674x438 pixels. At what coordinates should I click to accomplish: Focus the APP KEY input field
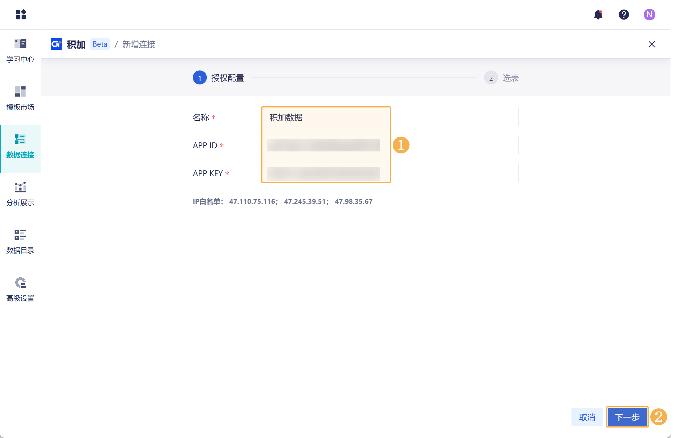[x=454, y=173]
